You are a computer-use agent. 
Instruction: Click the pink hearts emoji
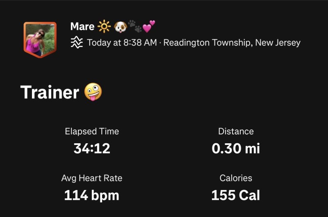click(x=148, y=27)
